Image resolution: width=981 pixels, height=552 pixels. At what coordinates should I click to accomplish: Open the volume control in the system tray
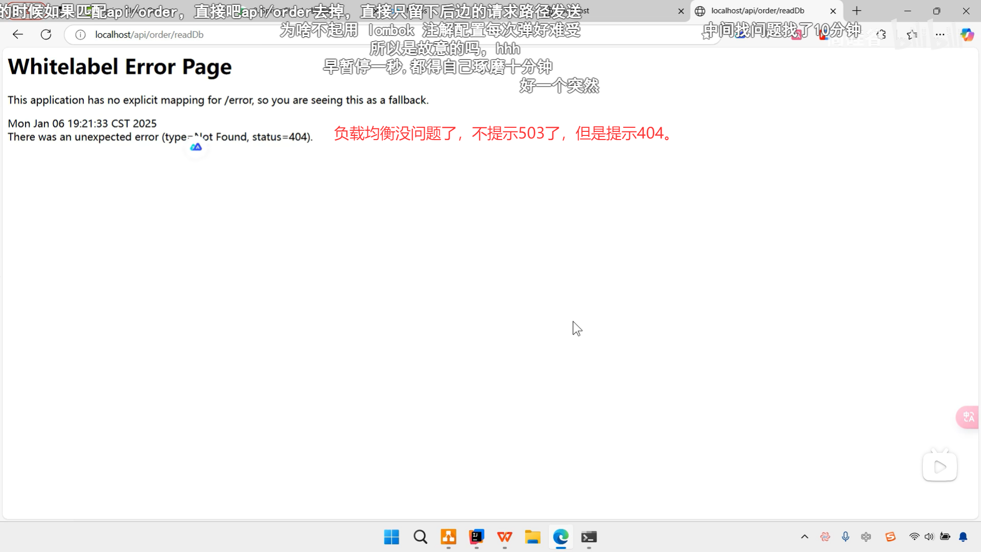coord(929,537)
